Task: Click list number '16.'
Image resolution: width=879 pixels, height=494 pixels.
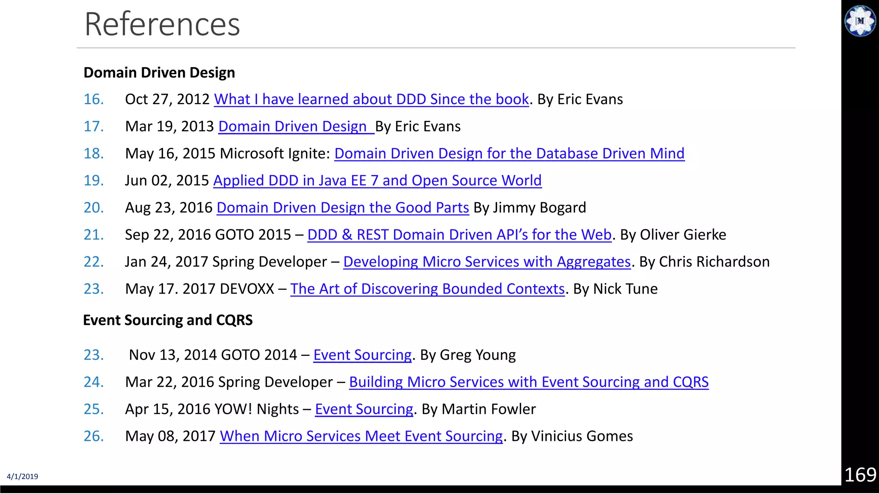Action: click(94, 99)
